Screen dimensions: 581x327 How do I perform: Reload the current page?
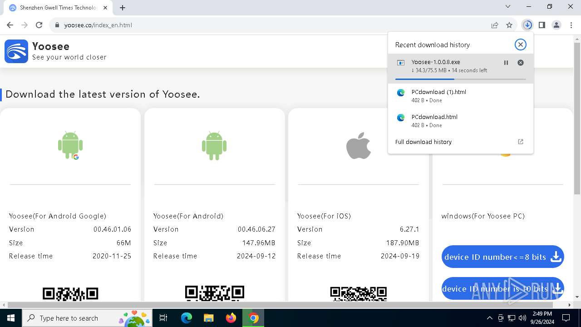coord(39,25)
